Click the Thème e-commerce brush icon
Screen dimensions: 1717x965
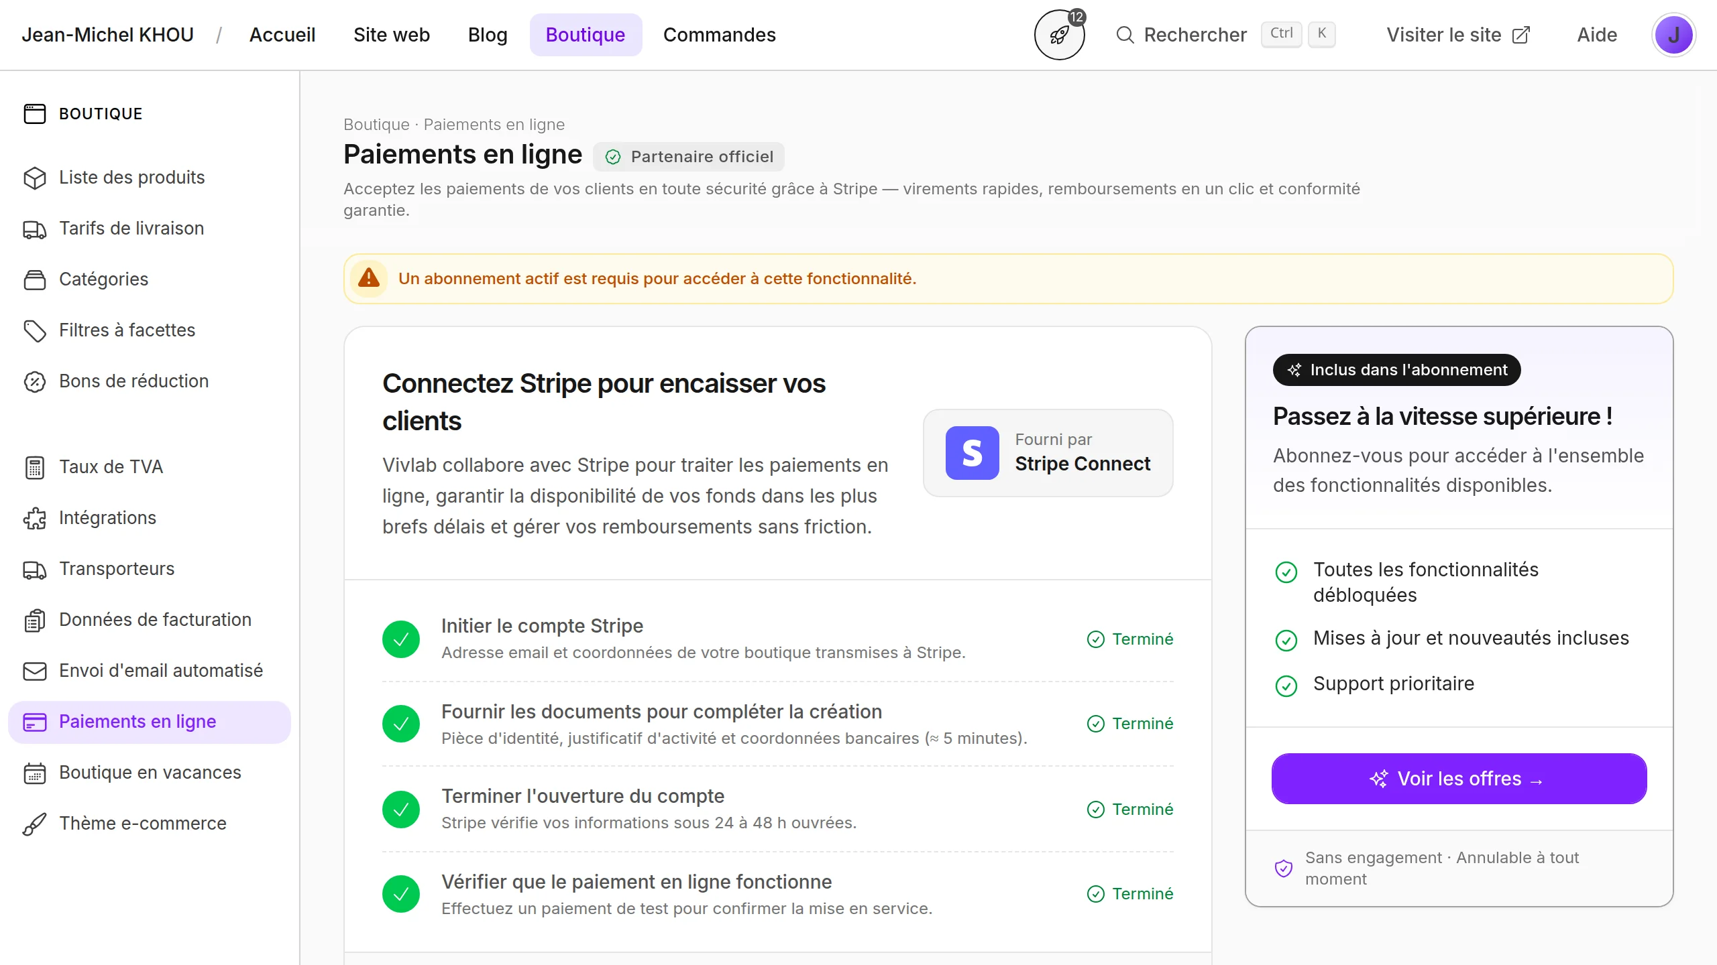pos(35,824)
